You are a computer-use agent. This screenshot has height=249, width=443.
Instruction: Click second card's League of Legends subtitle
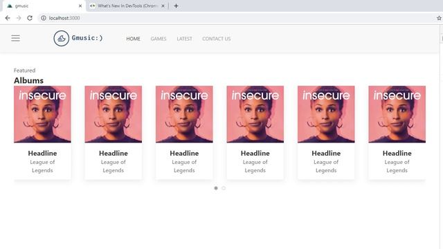coord(114,166)
